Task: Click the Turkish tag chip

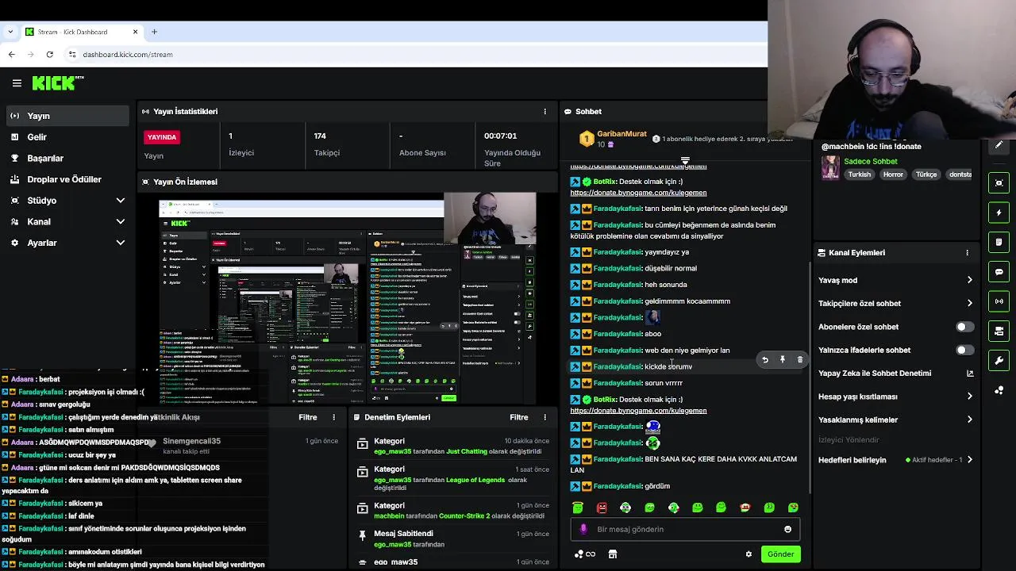Action: tap(859, 174)
